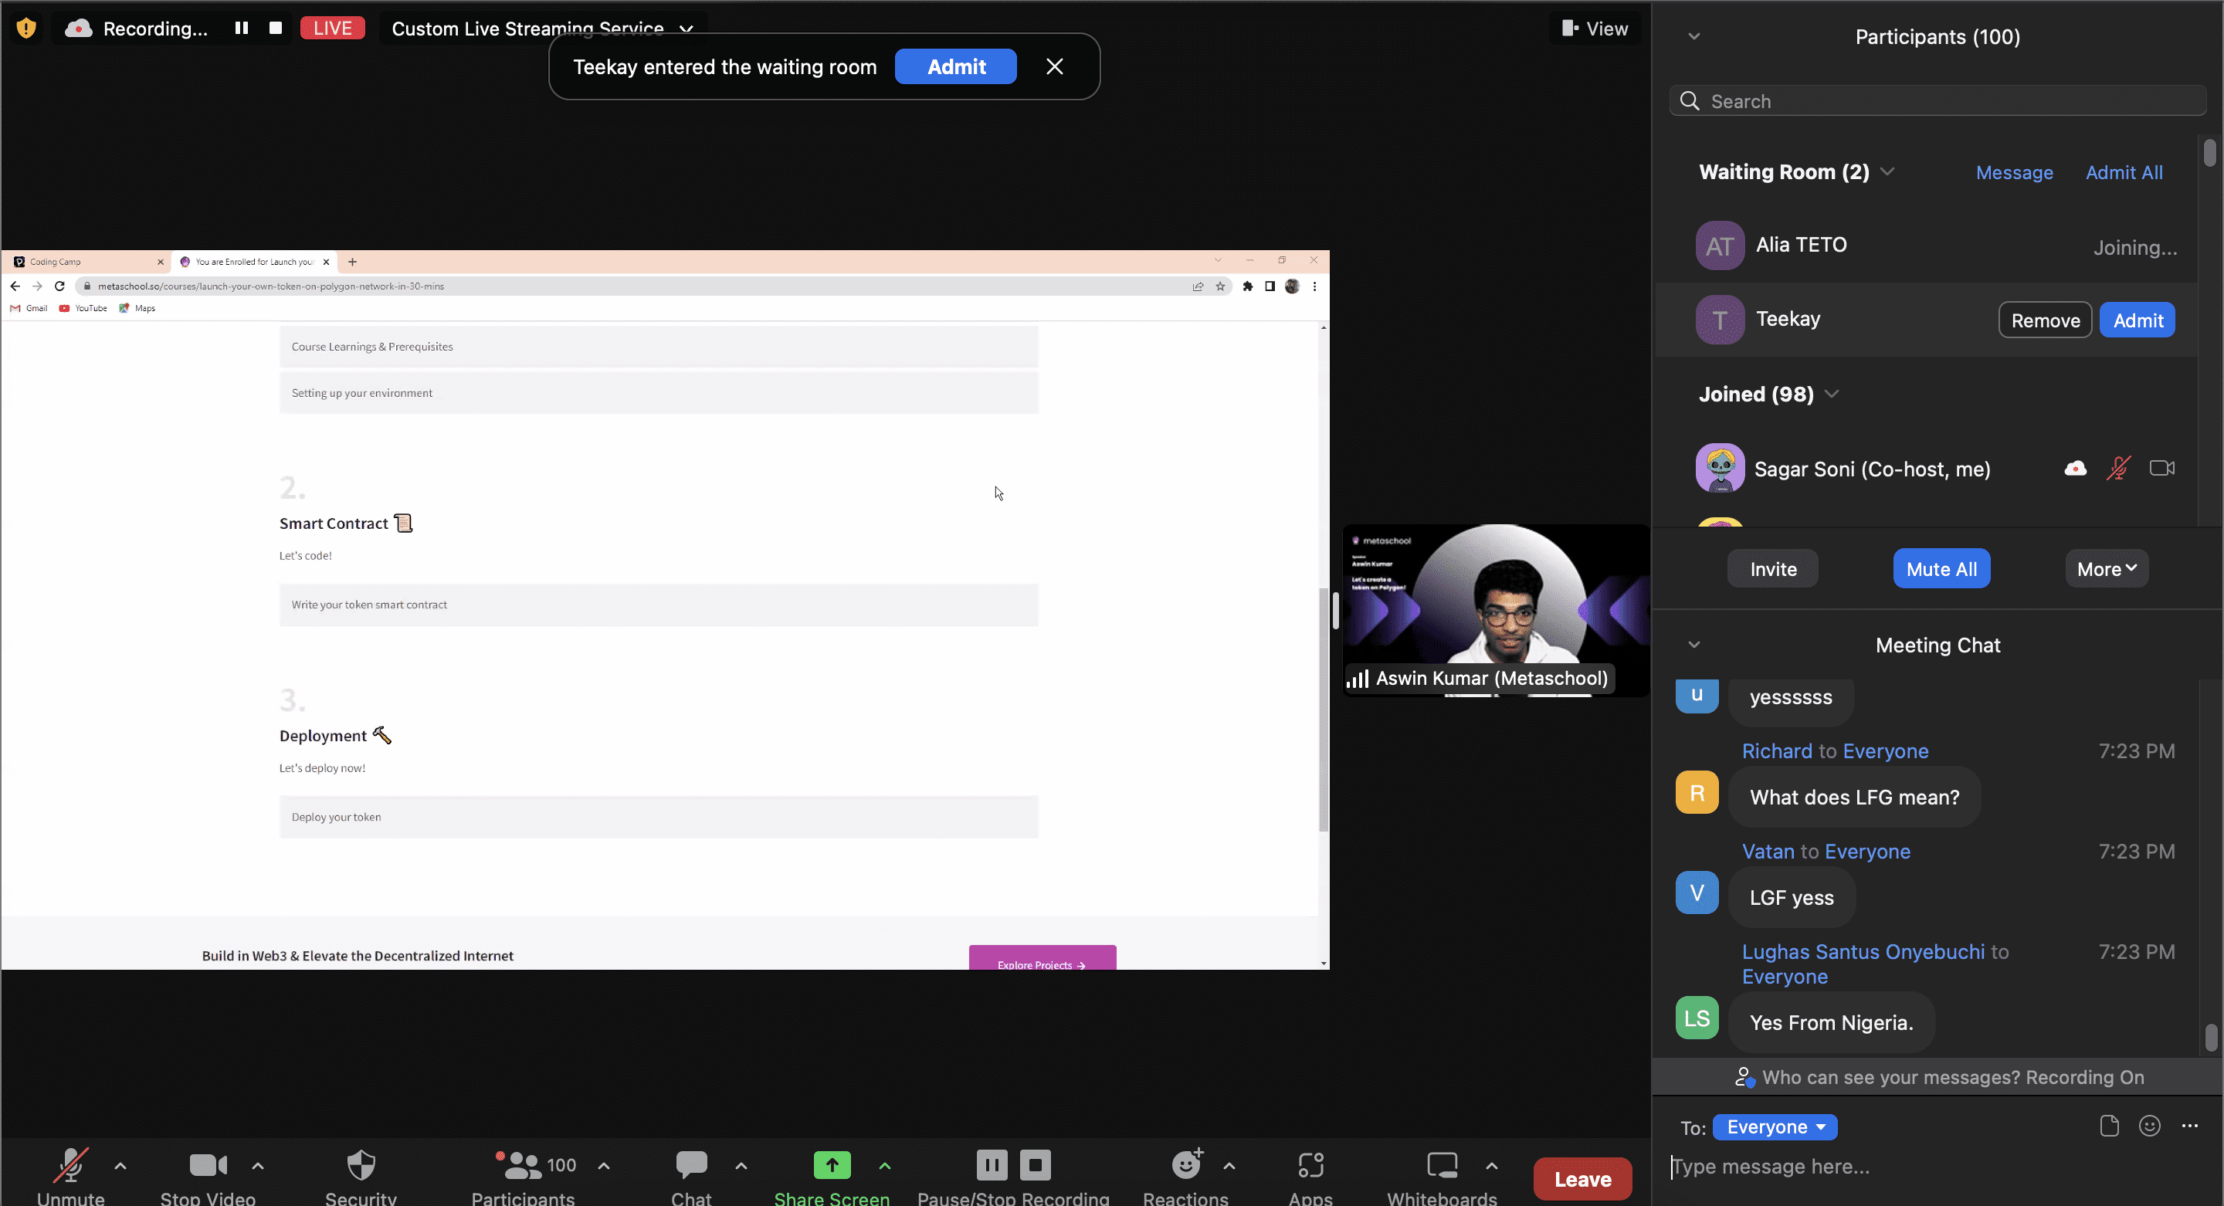Click the green Share Screen icon
This screenshot has width=2224, height=1206.
pos(832,1164)
